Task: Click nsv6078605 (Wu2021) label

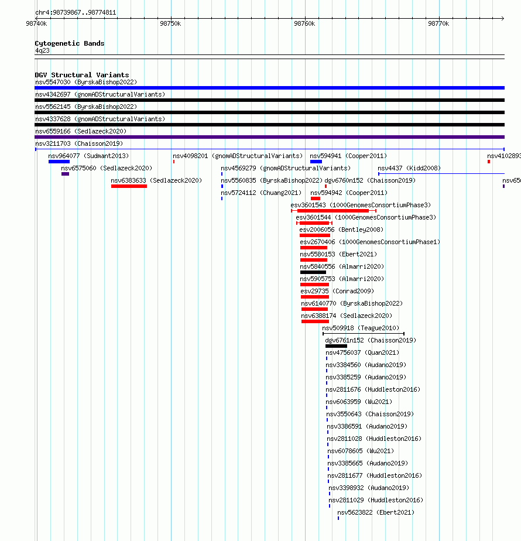Action: (x=361, y=451)
